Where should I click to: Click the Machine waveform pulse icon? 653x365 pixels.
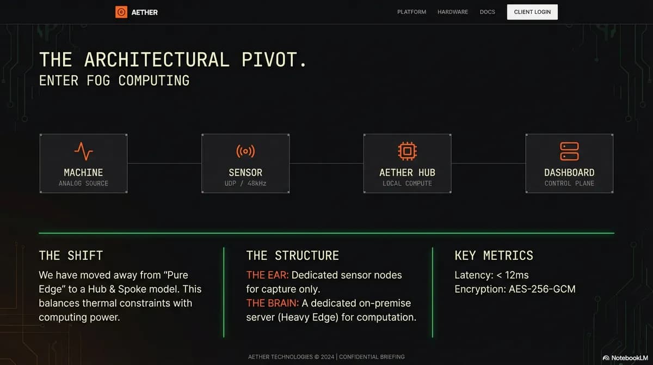pyautogui.click(x=83, y=151)
